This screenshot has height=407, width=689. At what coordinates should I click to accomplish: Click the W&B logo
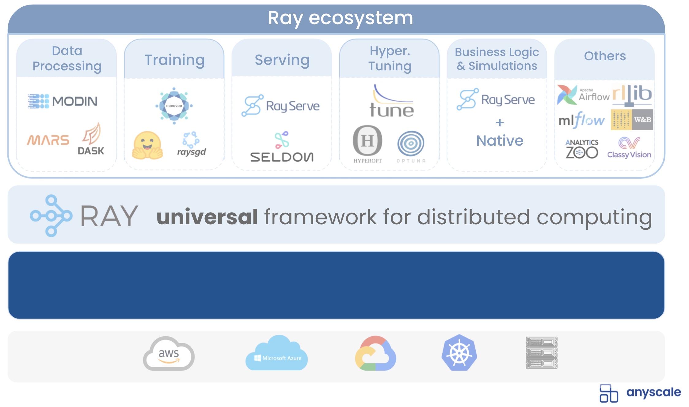click(x=632, y=120)
